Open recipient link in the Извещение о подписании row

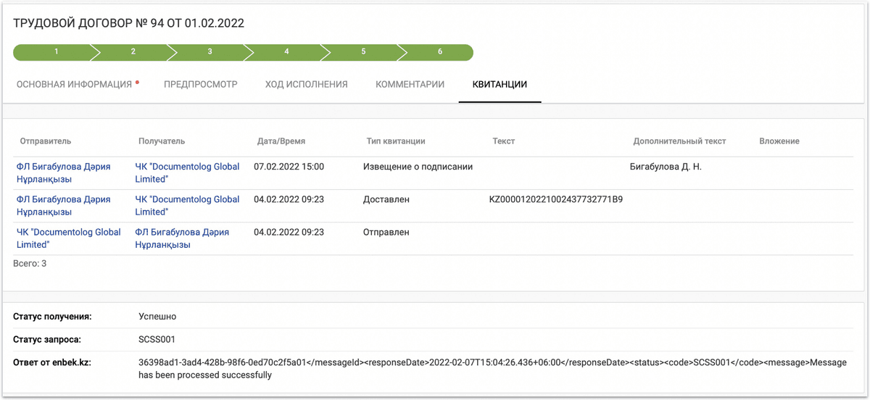187,172
